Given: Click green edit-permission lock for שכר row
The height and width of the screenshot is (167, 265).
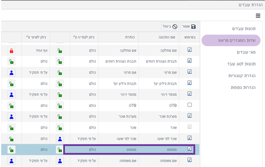Looking at the screenshot, I should (11, 128).
